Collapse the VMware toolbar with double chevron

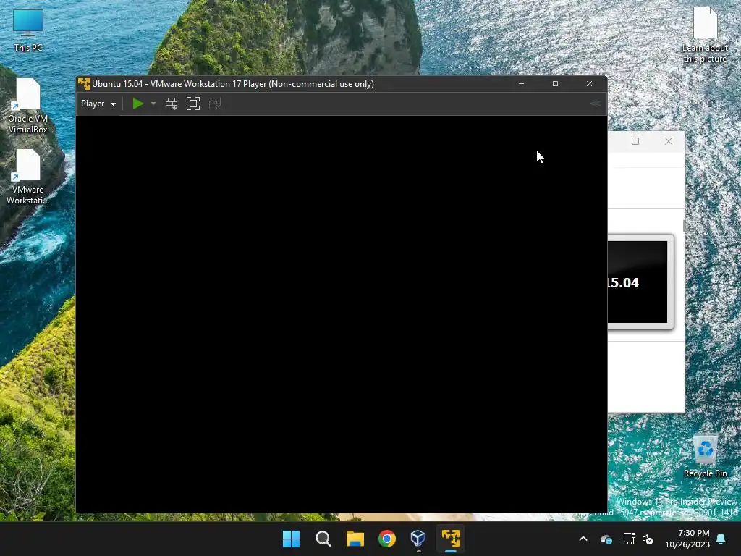coord(595,104)
